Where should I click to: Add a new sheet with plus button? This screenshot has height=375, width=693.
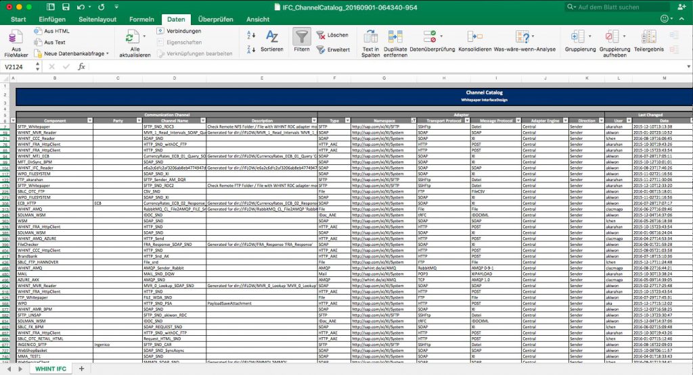point(81,368)
